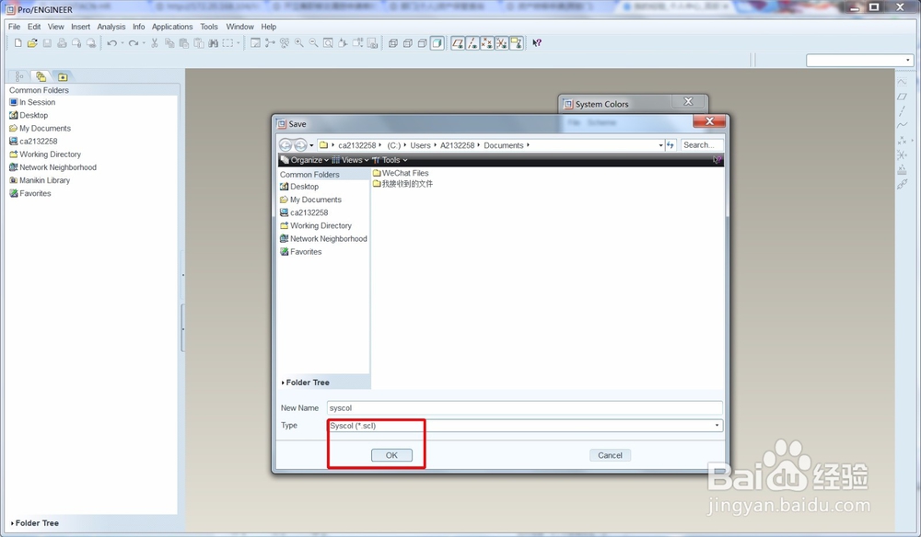
Task: Click the New Name input field
Action: [525, 408]
